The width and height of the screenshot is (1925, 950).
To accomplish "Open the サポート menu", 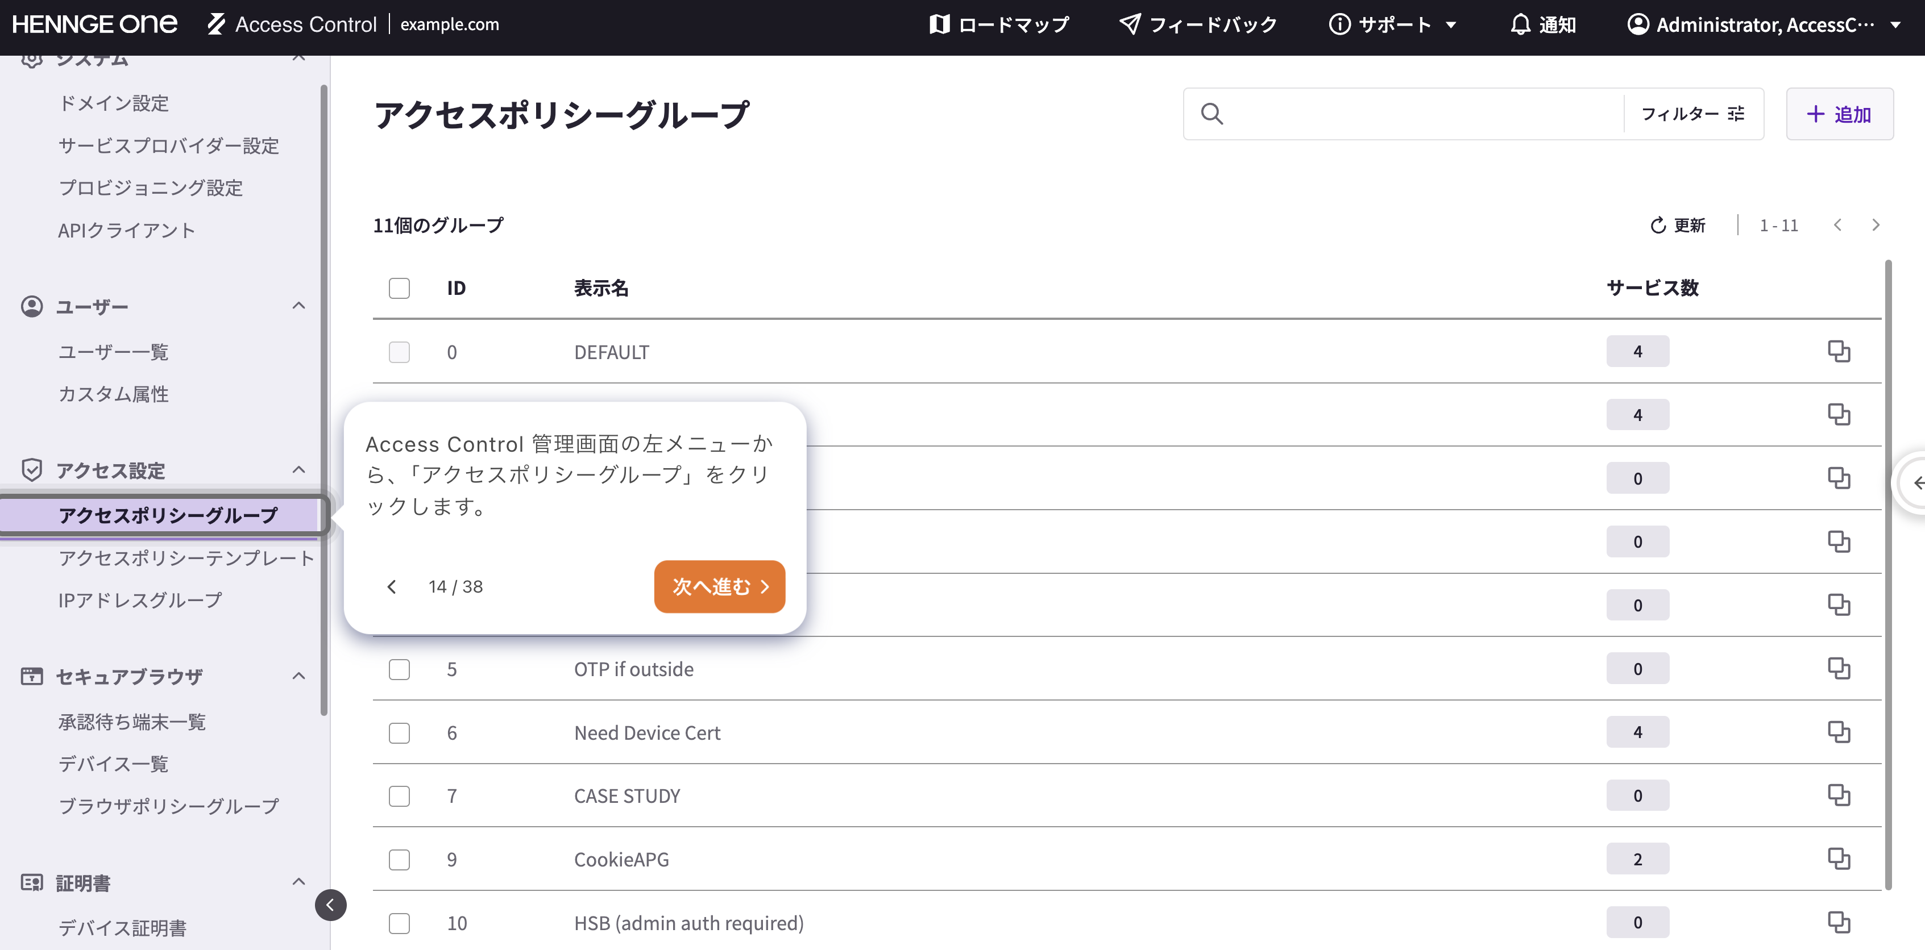I will [x=1391, y=24].
